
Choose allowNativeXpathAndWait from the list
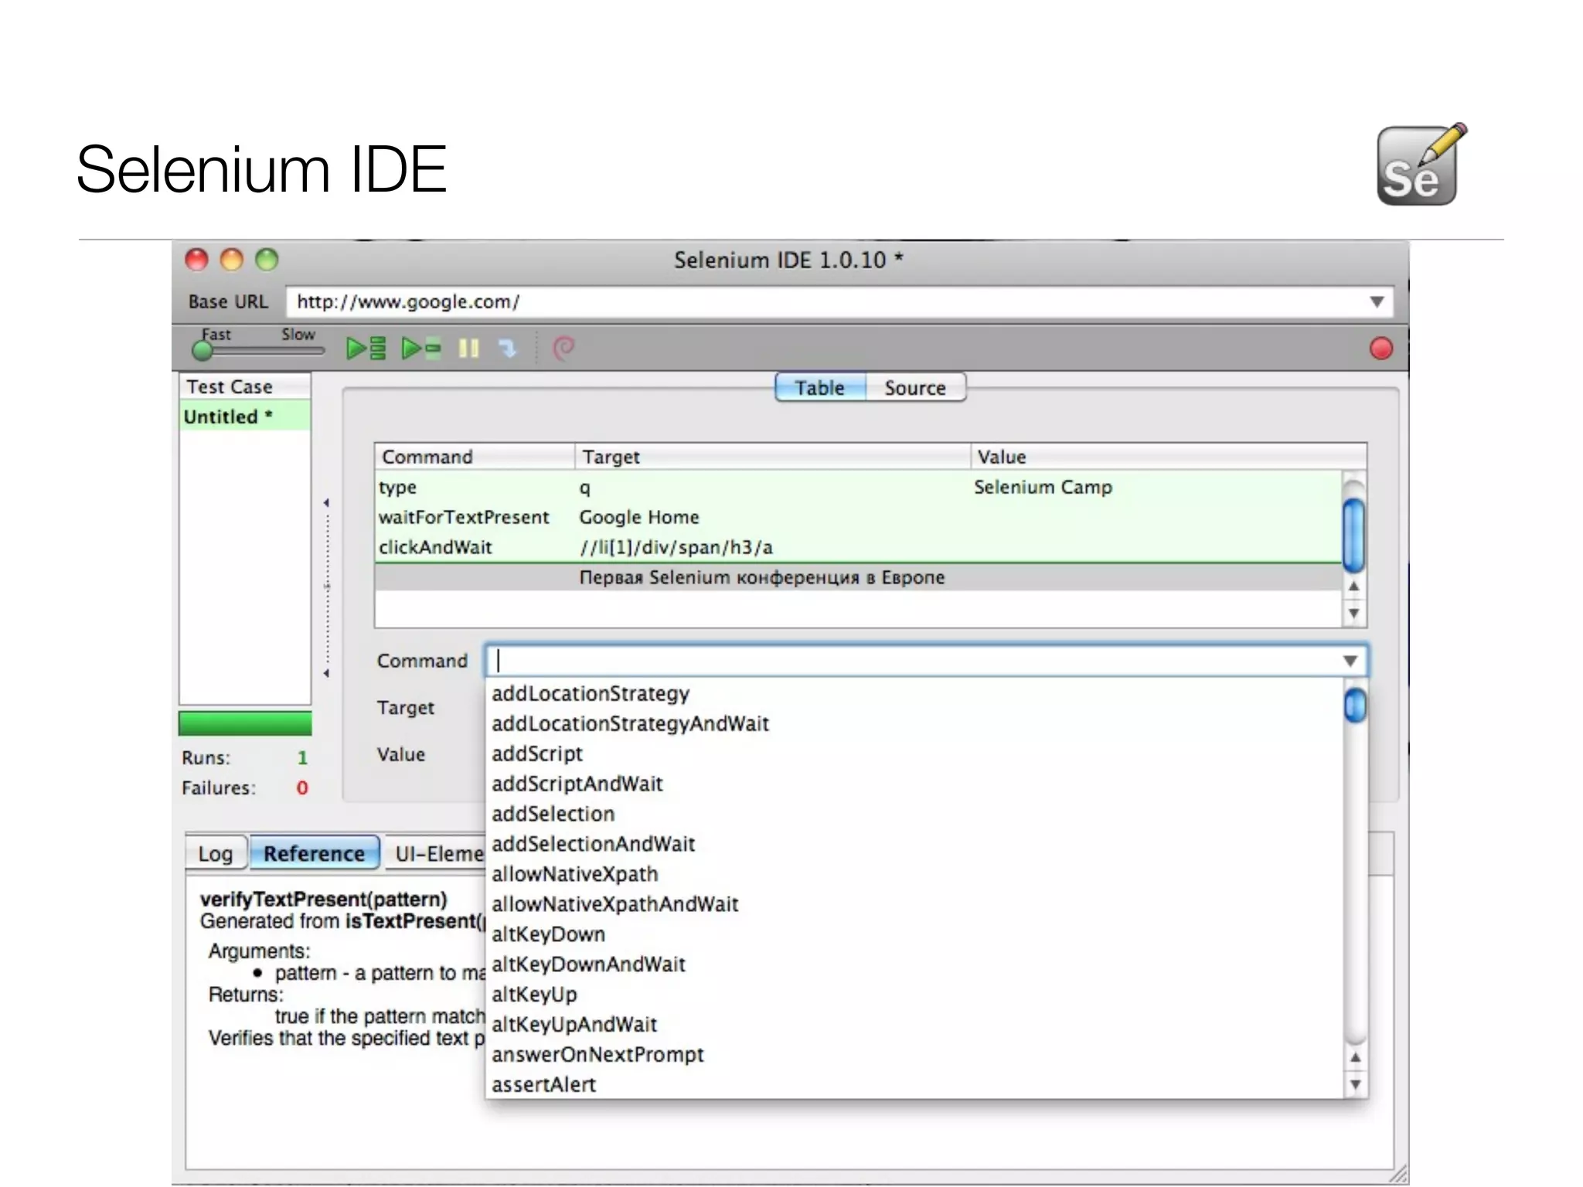[914, 904]
